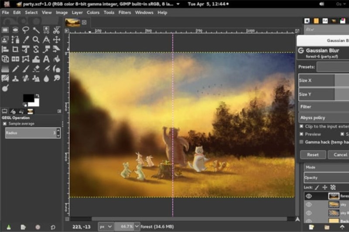This screenshot has width=349, height=232.
Task: Select the Scissors Select tool
Action: (57, 30)
